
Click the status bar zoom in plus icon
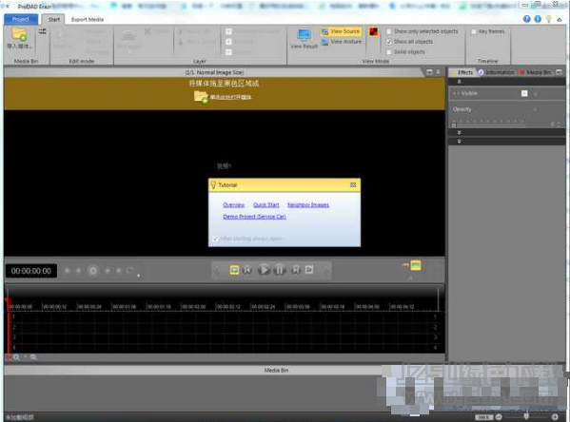[x=555, y=417]
